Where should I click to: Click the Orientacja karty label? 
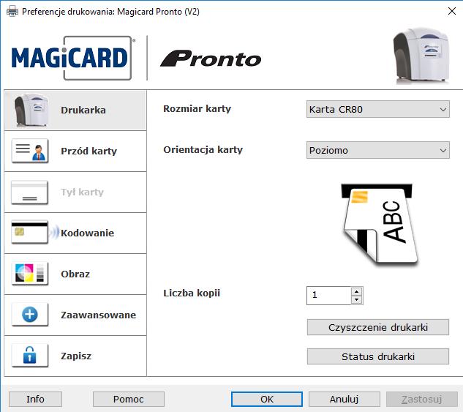point(203,150)
